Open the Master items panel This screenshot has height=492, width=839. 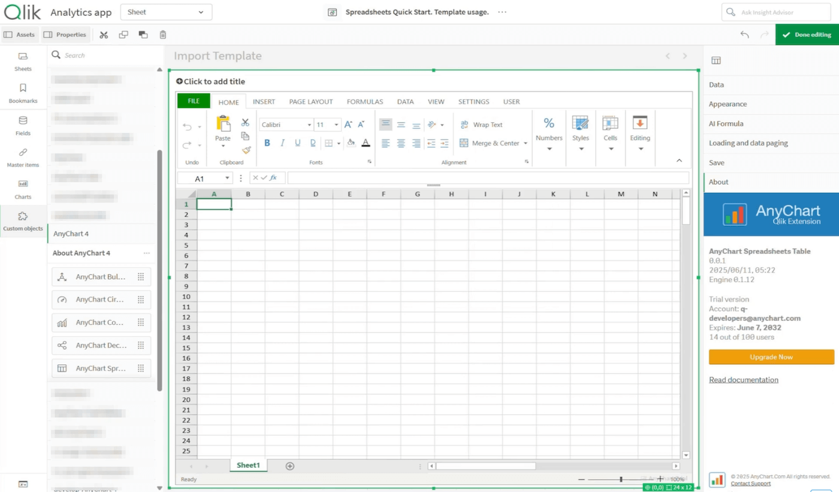(23, 158)
